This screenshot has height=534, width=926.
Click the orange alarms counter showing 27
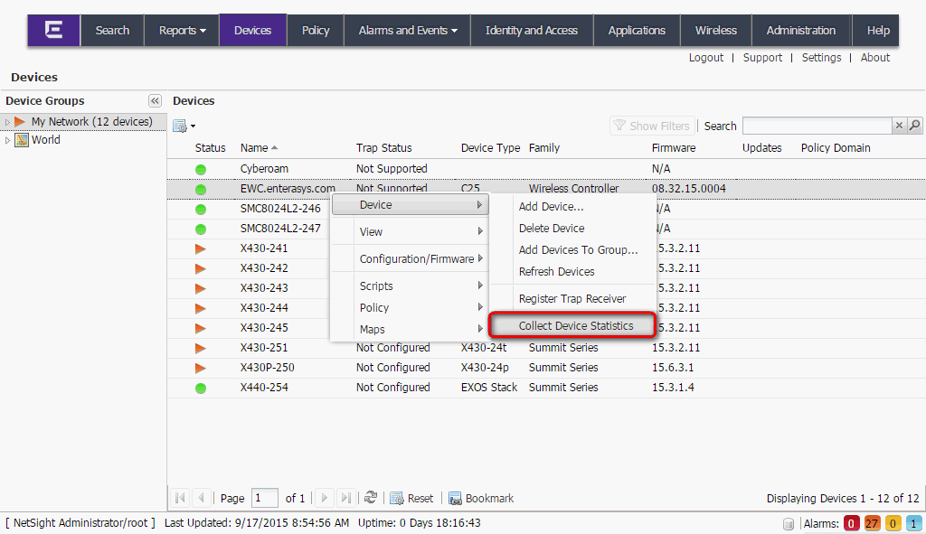(872, 523)
